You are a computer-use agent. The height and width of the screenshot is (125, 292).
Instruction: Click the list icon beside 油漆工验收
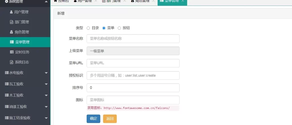[x=7, y=107]
